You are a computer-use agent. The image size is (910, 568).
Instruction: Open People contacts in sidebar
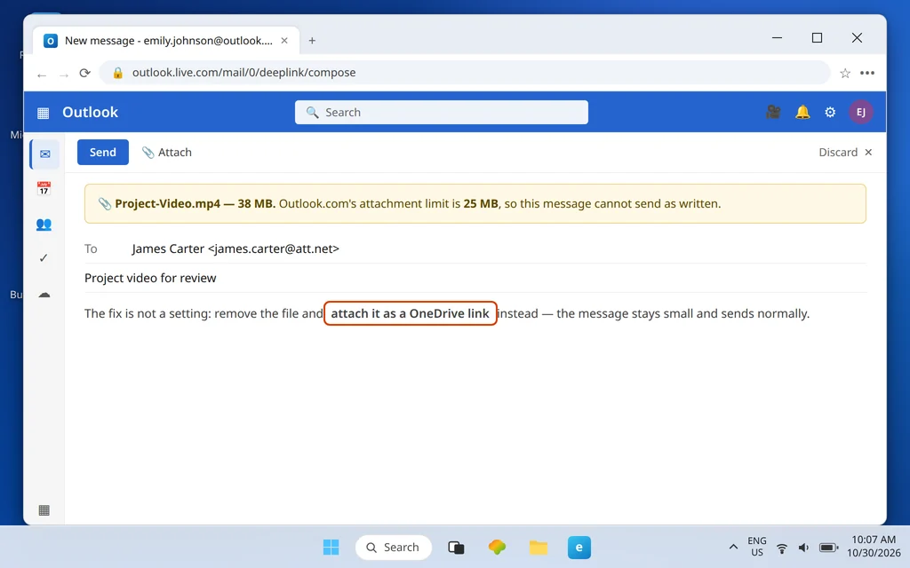pyautogui.click(x=44, y=225)
